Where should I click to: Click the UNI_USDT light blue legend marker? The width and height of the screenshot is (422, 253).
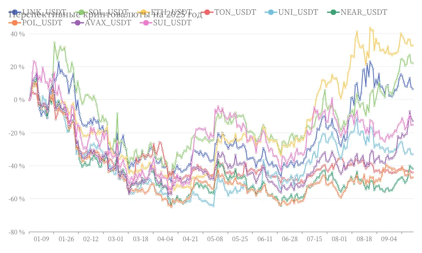(271, 12)
